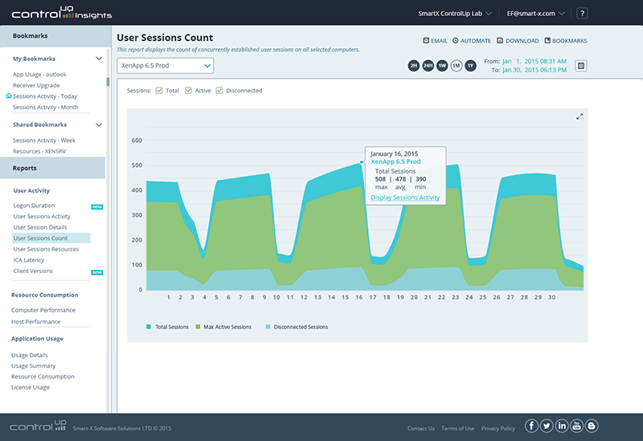Open the Logon Duration report

pyautogui.click(x=34, y=206)
